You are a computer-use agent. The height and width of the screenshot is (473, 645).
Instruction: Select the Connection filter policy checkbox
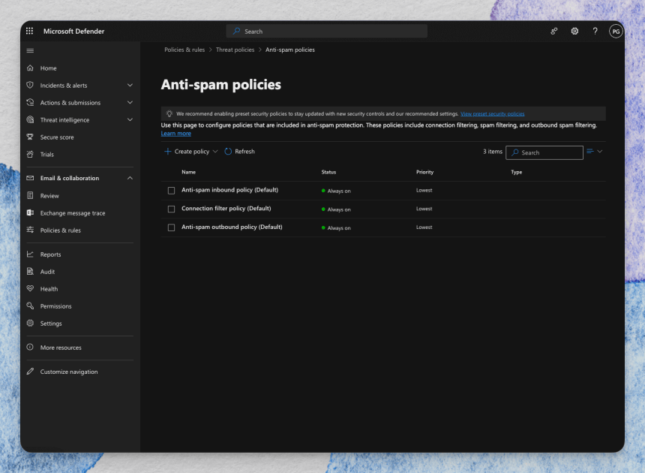click(x=171, y=209)
